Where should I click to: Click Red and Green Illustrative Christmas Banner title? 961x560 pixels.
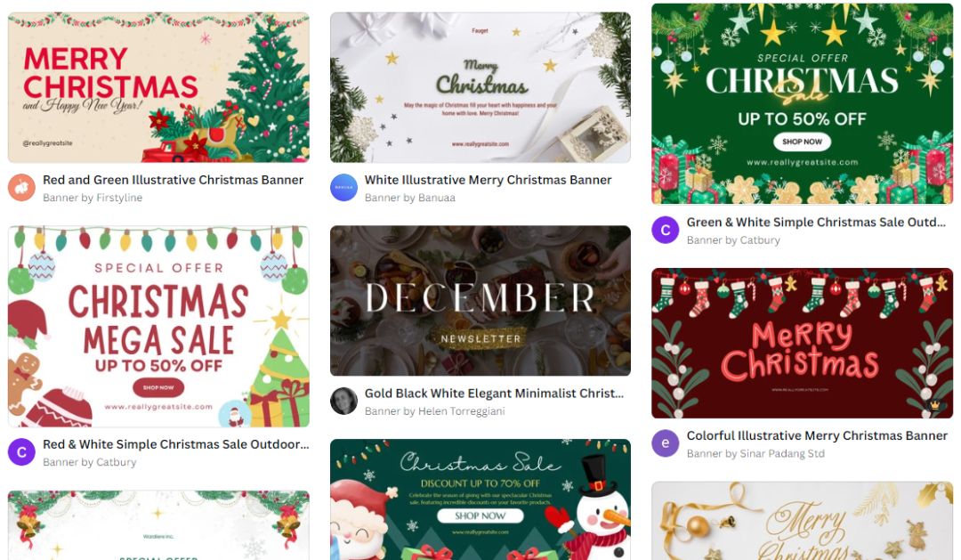[x=173, y=180]
